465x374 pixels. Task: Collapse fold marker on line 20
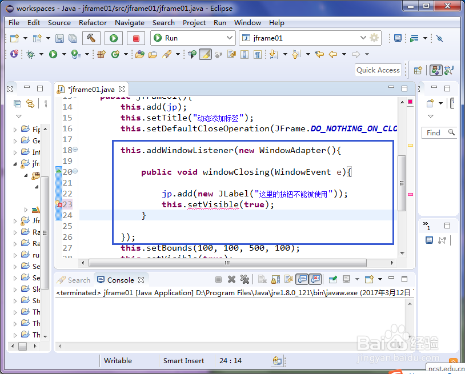pyautogui.click(x=75, y=171)
